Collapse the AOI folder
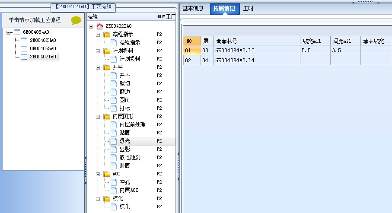The image size is (392, 213). click(98, 174)
